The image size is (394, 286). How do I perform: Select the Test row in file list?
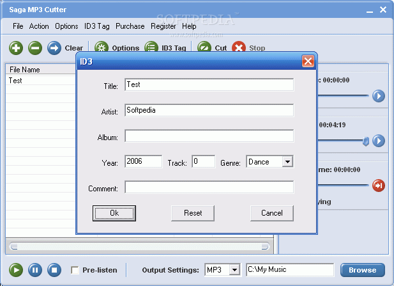(41, 81)
